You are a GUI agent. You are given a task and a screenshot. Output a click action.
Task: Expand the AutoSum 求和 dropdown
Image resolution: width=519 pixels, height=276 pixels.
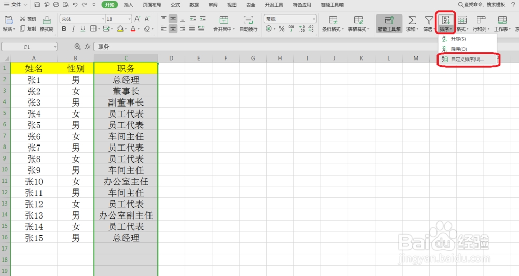pyautogui.click(x=417, y=30)
